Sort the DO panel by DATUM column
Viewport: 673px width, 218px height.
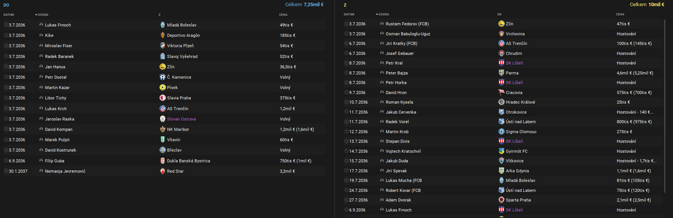click(x=8, y=15)
